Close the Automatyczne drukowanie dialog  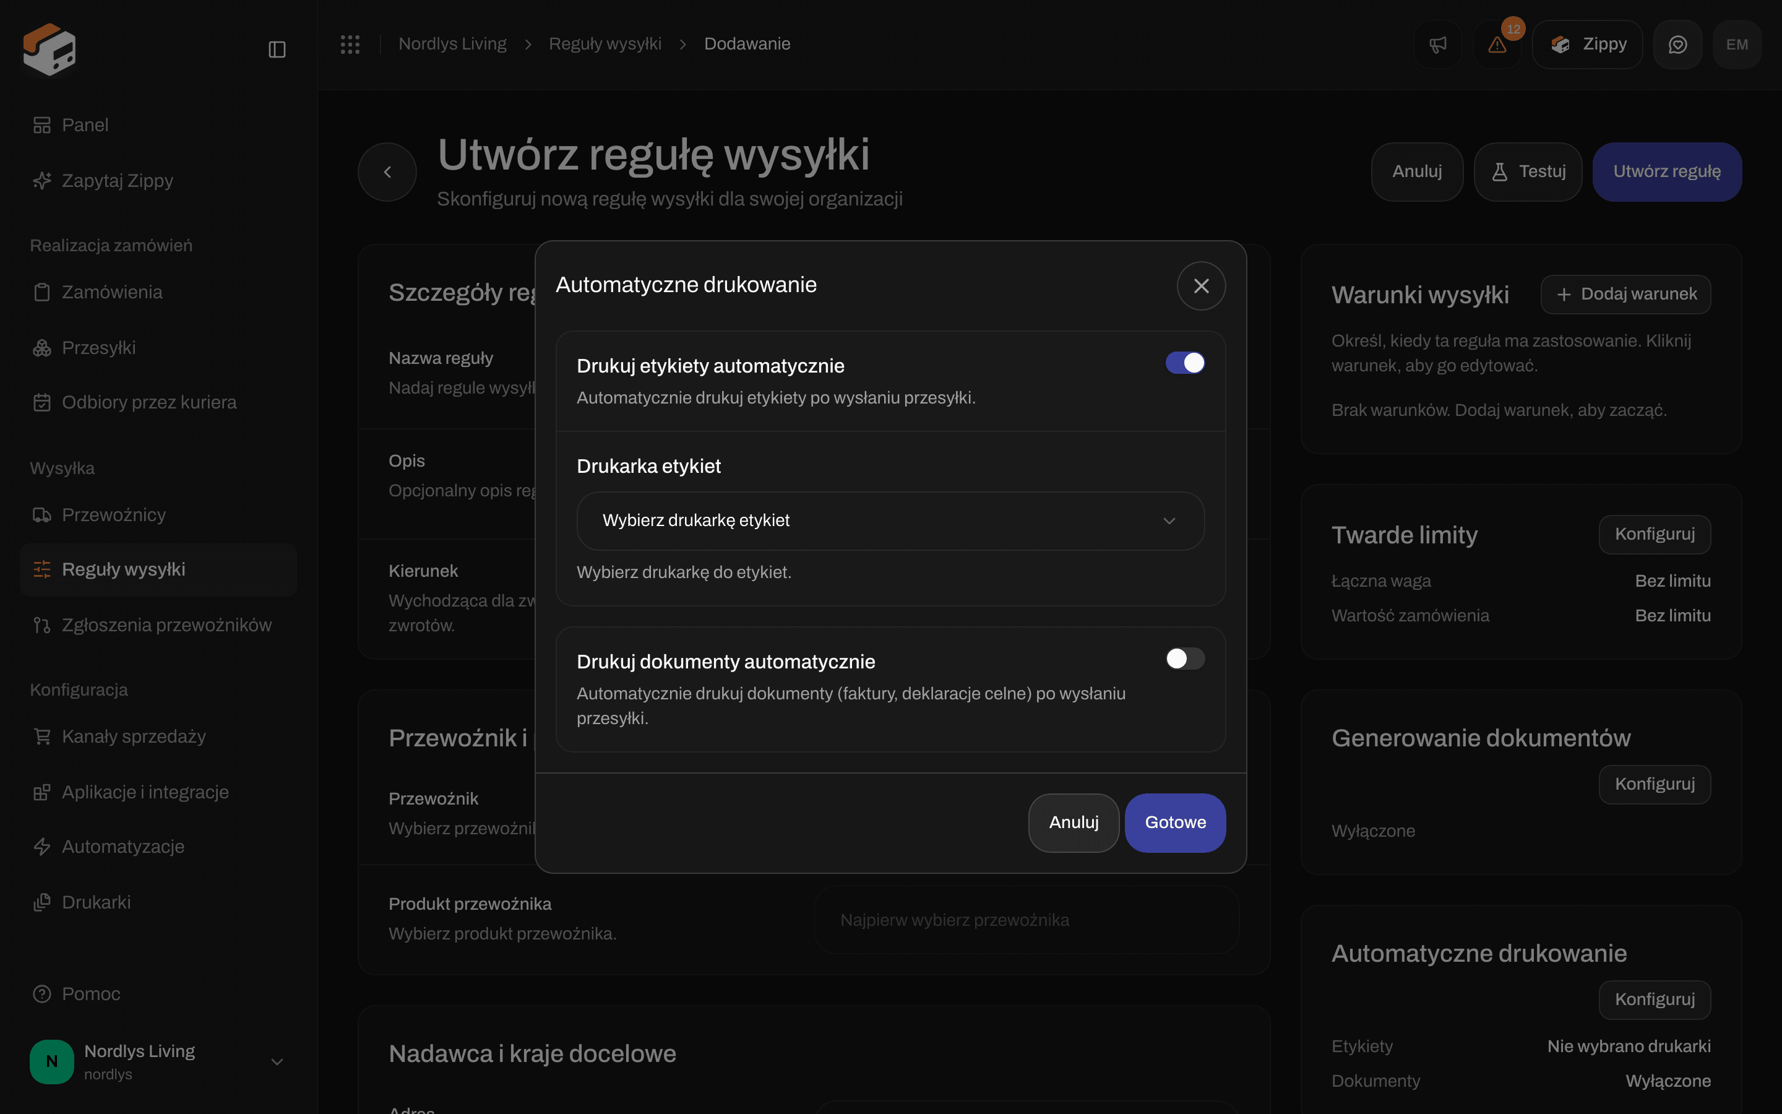click(x=1201, y=286)
